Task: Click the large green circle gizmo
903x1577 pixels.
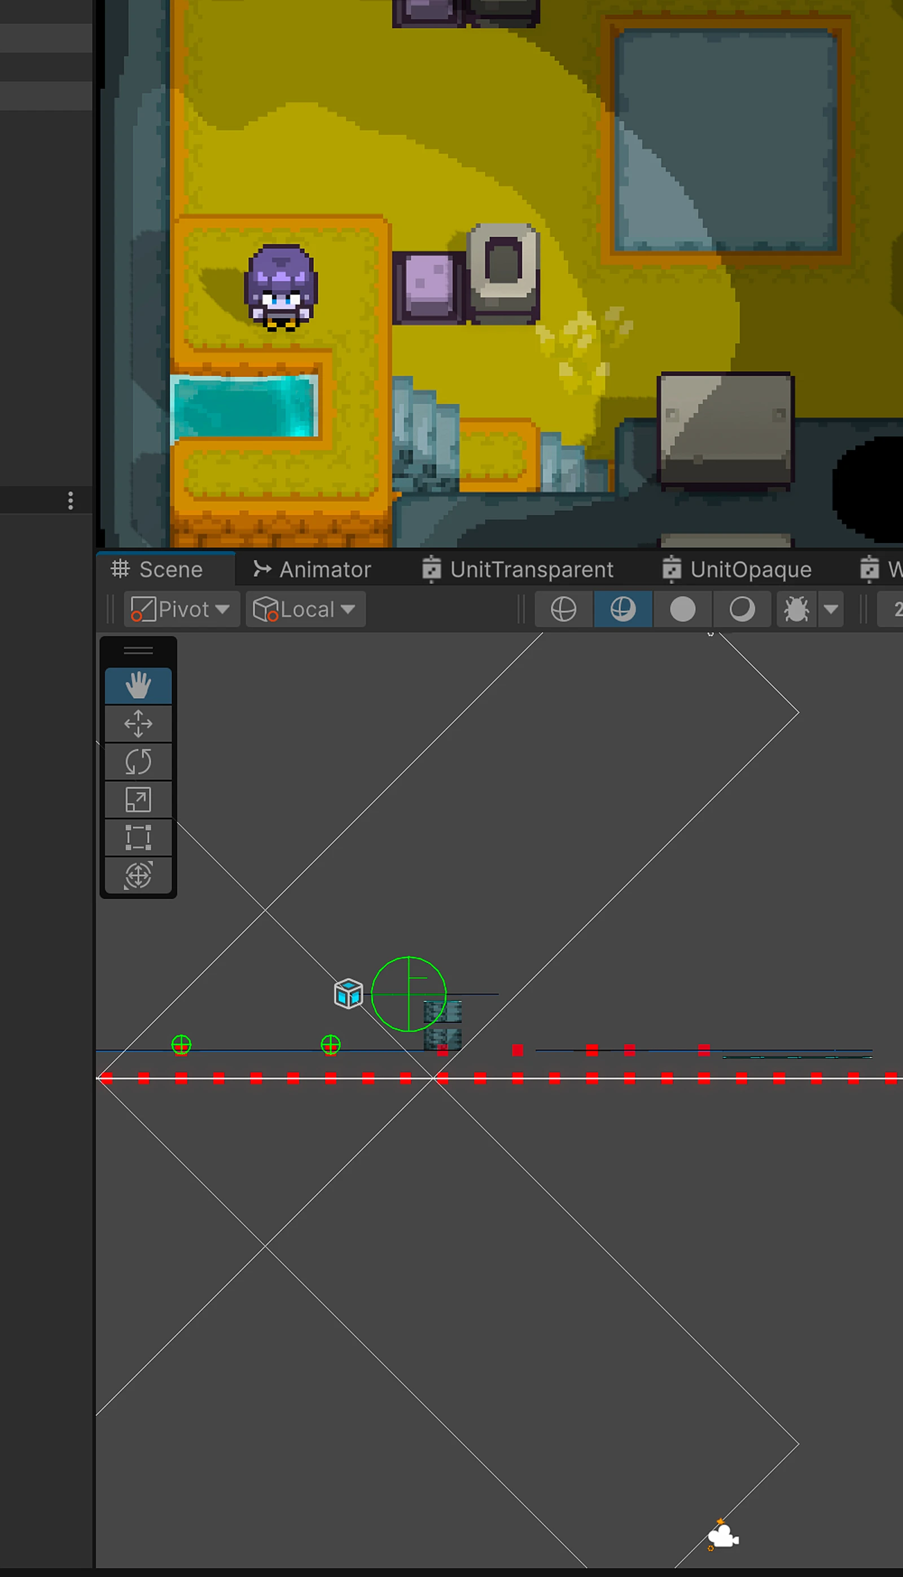Action: (x=409, y=994)
